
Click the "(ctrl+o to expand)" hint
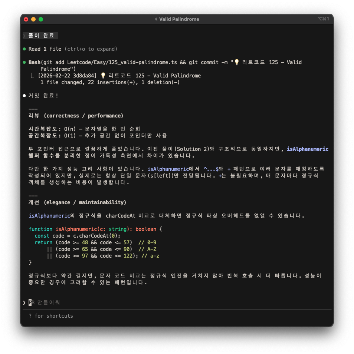pyautogui.click(x=91, y=49)
